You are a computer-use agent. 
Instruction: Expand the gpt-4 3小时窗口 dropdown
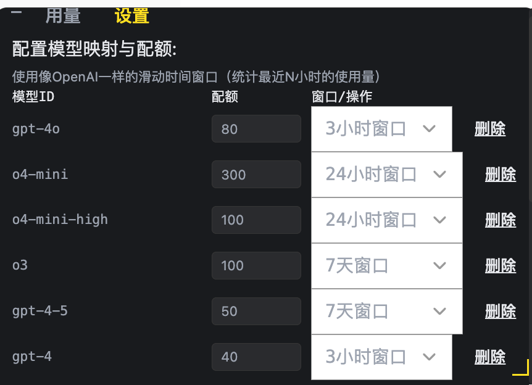coord(381,357)
